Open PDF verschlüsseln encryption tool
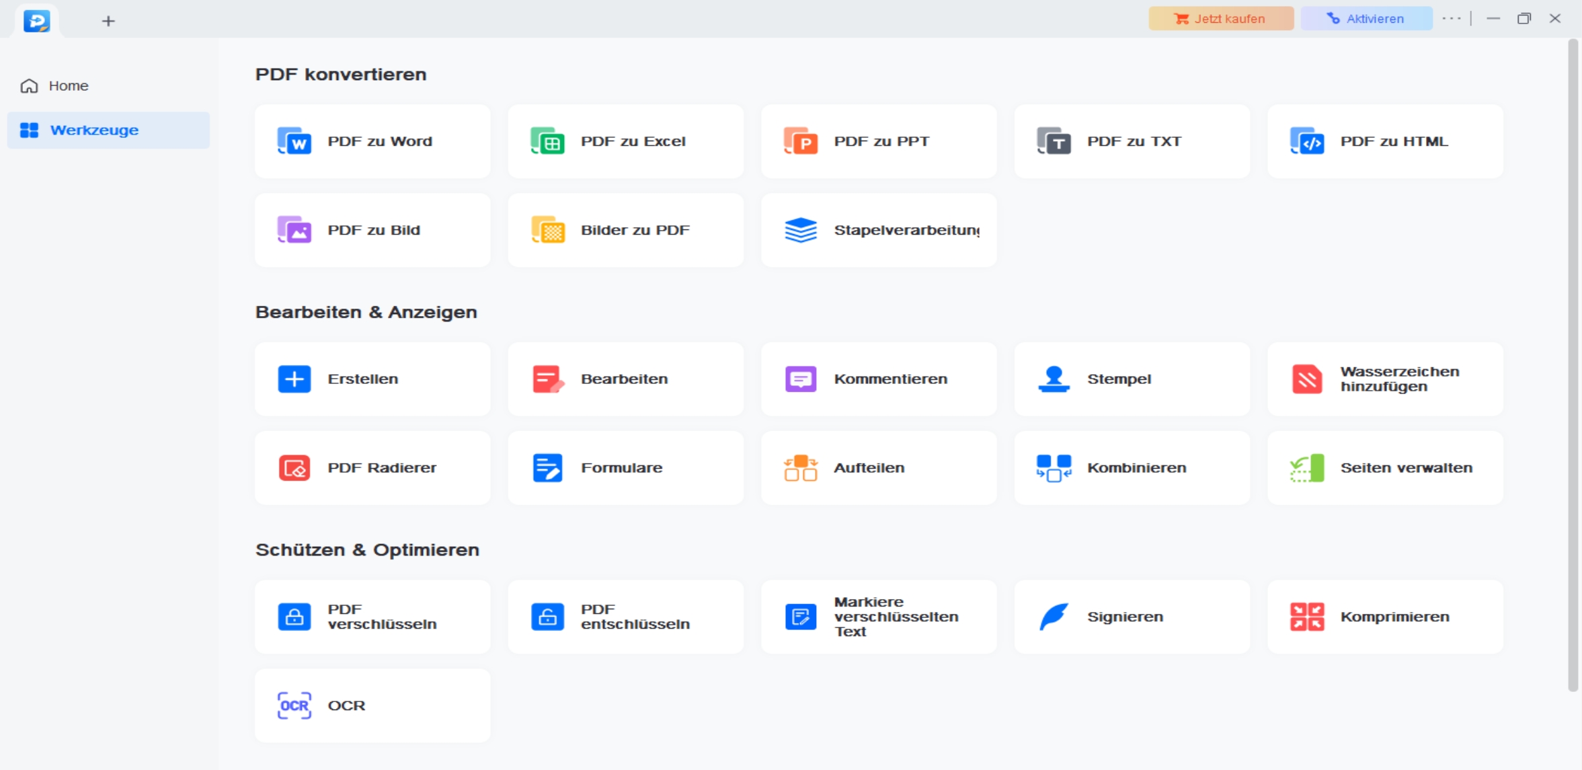The width and height of the screenshot is (1582, 770). pos(372,617)
